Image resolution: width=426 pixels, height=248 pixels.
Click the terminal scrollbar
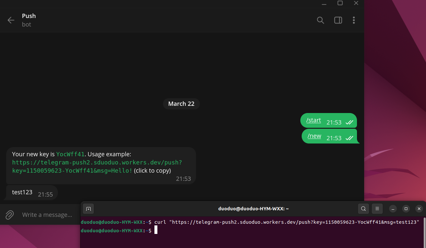click(424, 232)
